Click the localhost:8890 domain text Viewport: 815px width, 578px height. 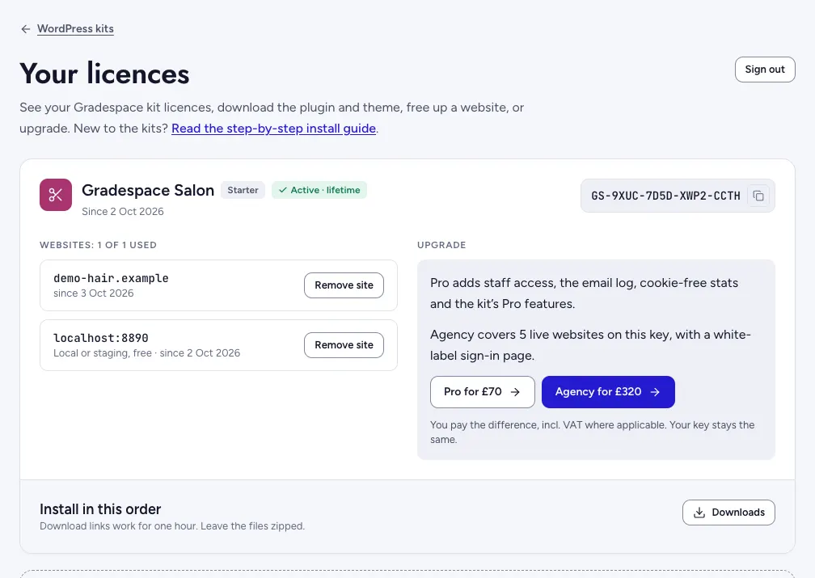(101, 338)
